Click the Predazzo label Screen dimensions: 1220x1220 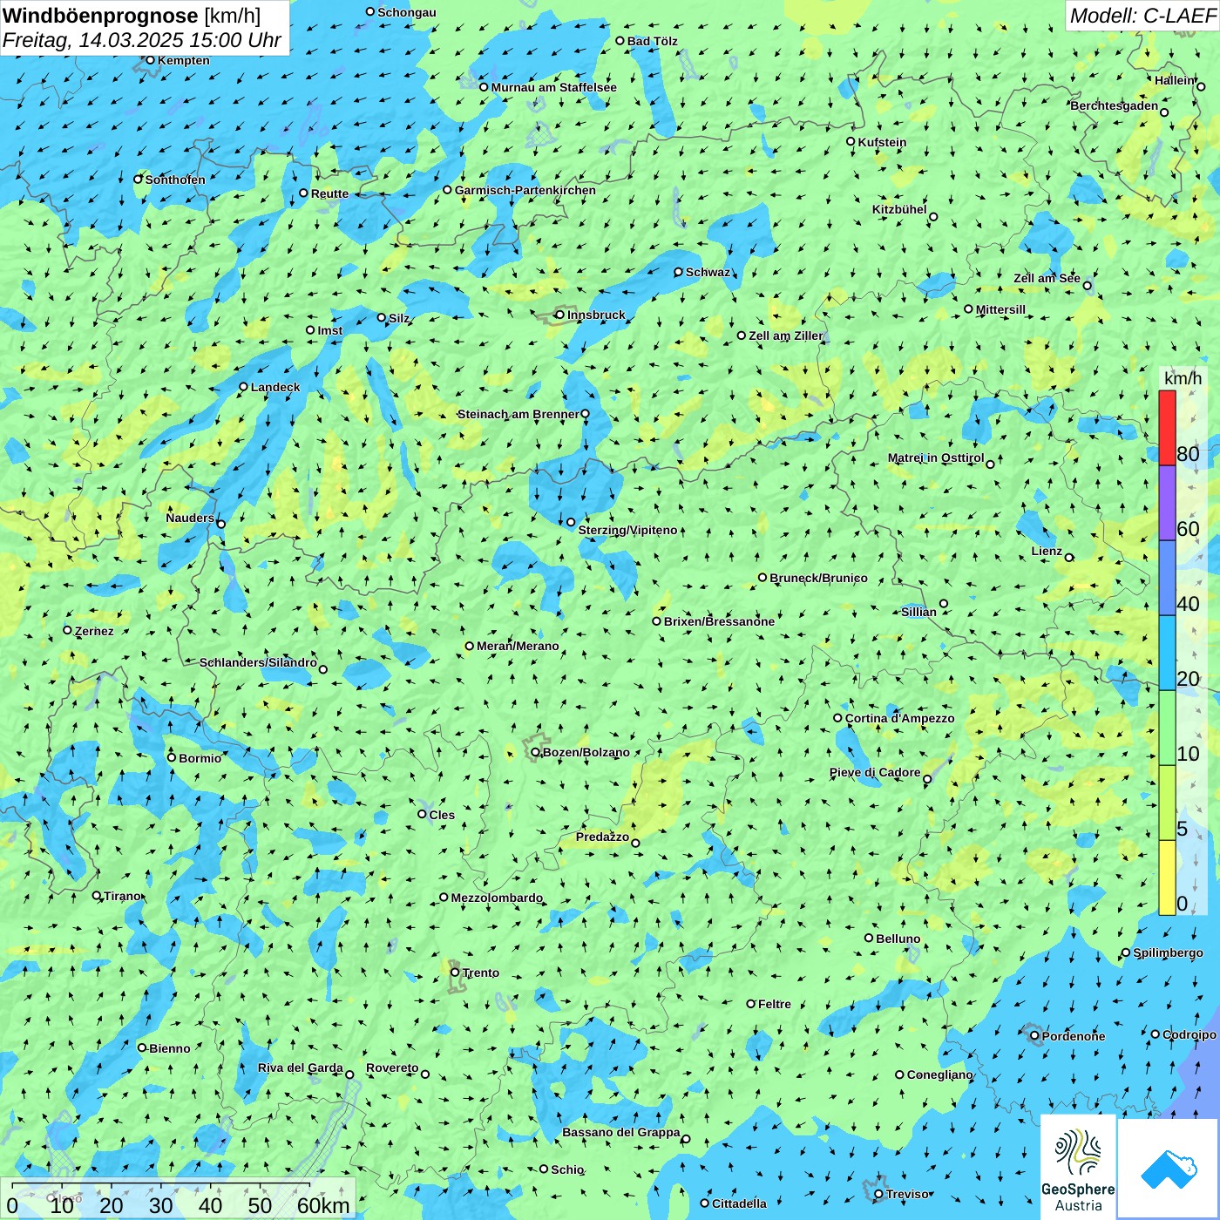[602, 837]
